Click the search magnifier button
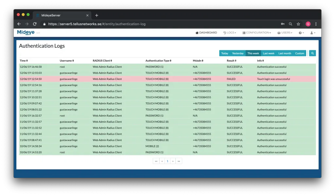Screen dimensions: 335x196 [x=312, y=53]
